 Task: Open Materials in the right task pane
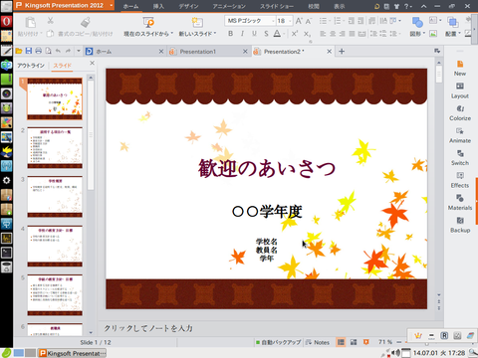460,203
